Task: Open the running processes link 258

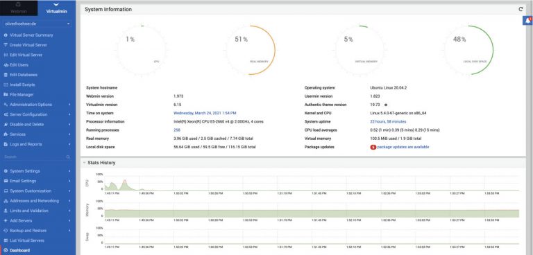Action: [x=177, y=130]
